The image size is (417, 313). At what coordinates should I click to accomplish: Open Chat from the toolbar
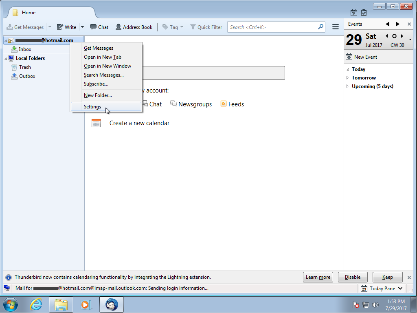pyautogui.click(x=93, y=27)
